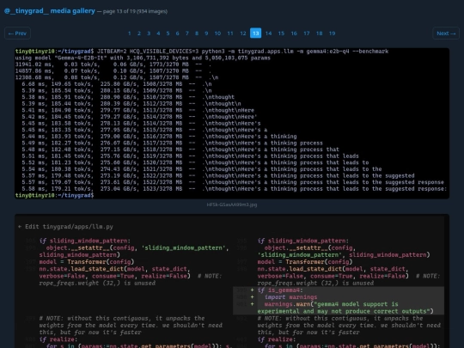The height and width of the screenshot is (348, 464).
Task: Jump to gallery page 10
Action: point(217,34)
